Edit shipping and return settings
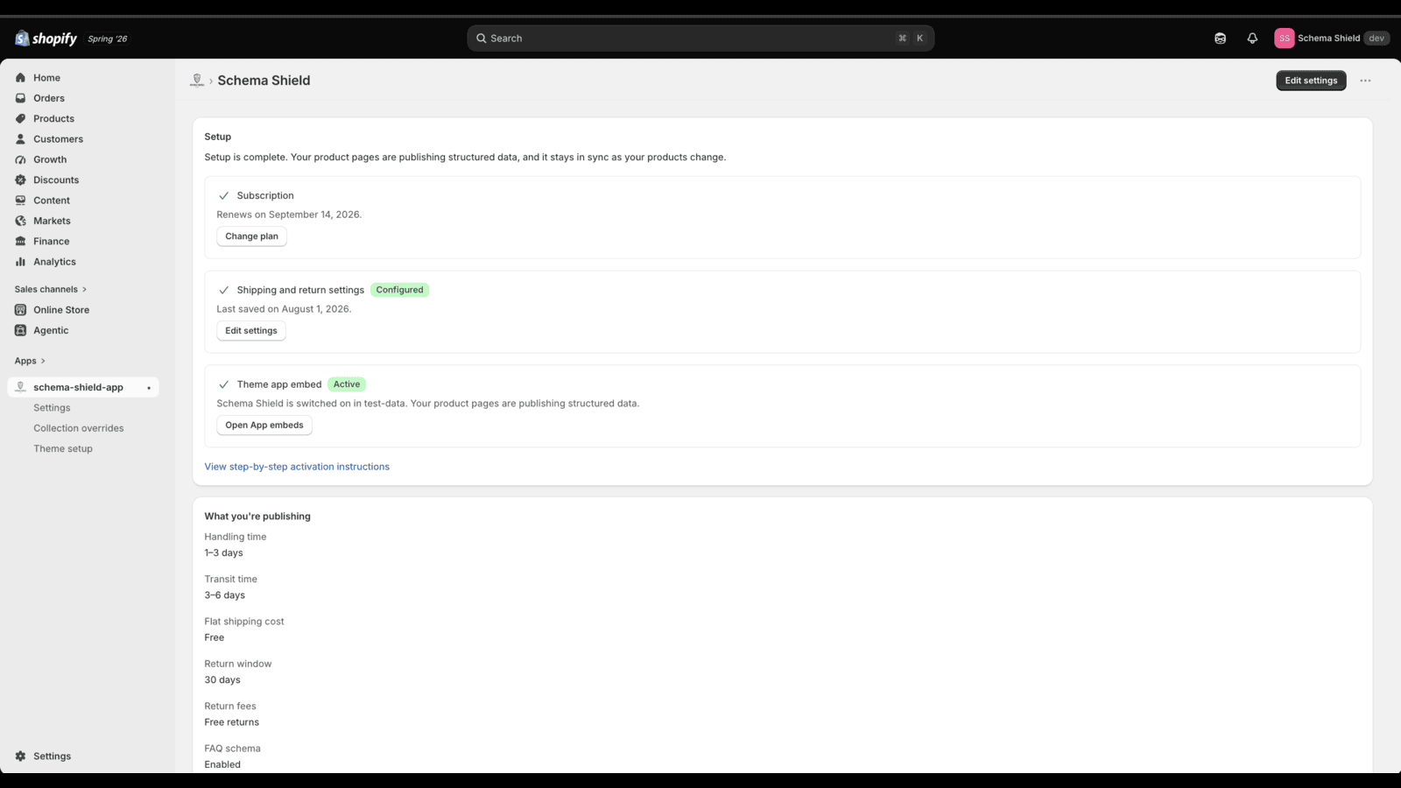 click(251, 331)
